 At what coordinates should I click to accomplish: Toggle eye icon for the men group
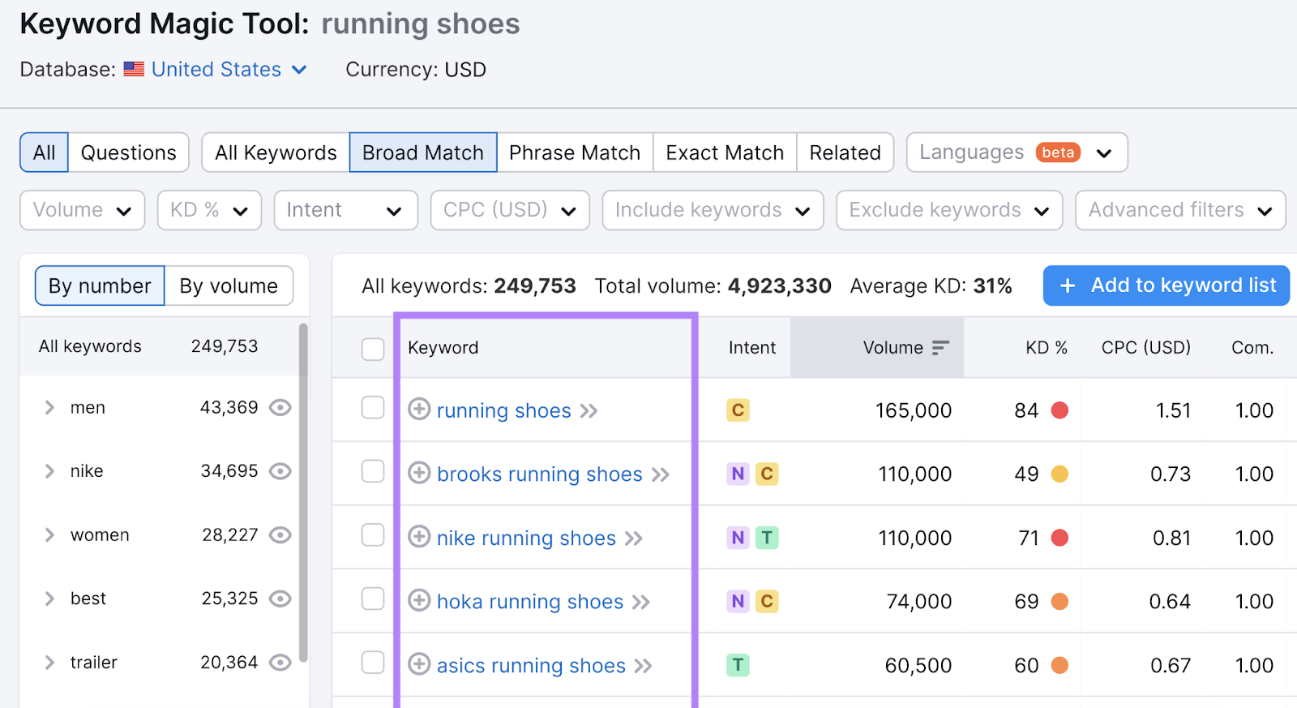click(280, 407)
